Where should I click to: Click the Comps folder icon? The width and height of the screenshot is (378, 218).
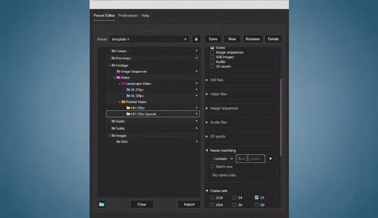(x=113, y=51)
